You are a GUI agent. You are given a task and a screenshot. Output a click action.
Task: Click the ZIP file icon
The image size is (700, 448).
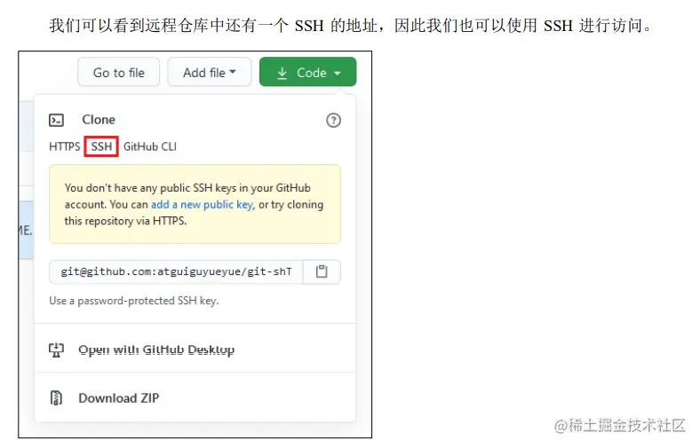[x=56, y=398]
